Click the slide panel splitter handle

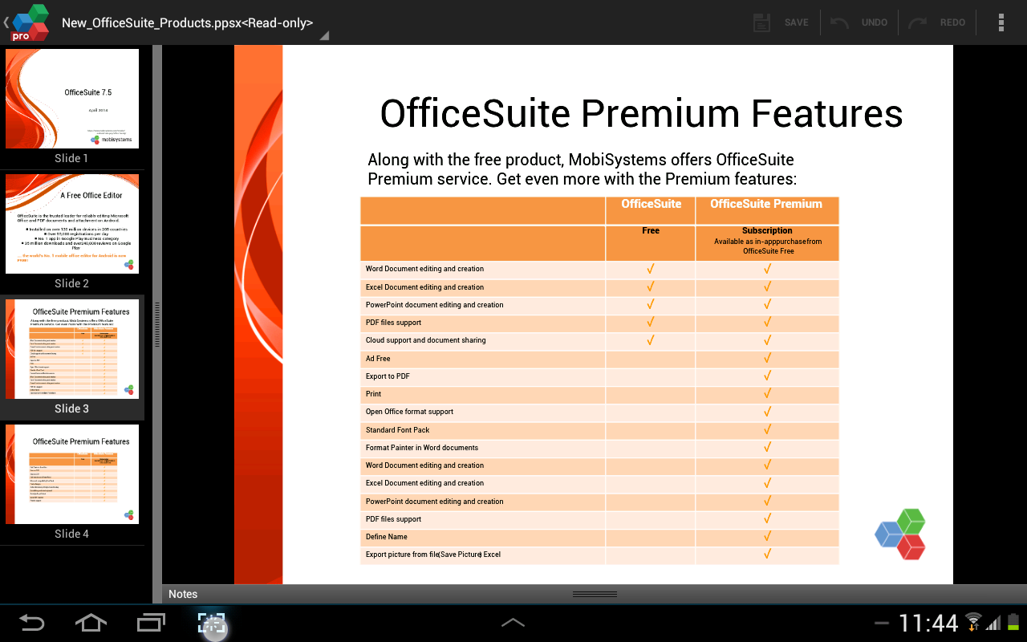(157, 323)
